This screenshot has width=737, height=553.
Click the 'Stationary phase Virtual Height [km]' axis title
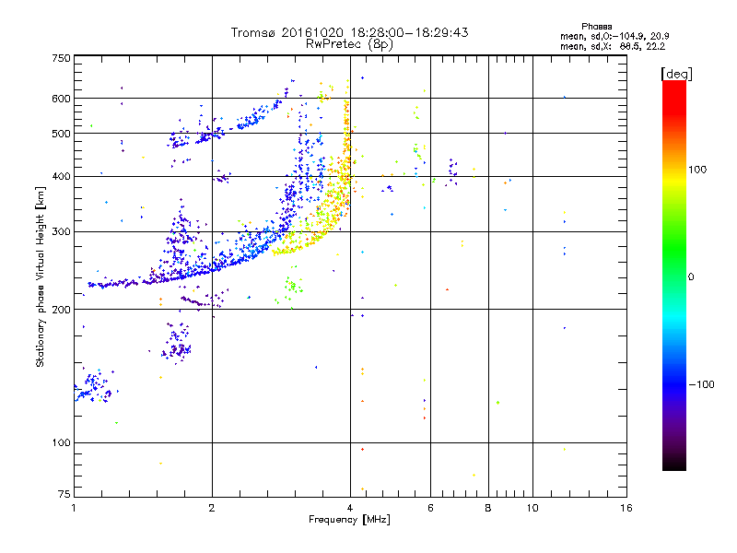(41, 277)
